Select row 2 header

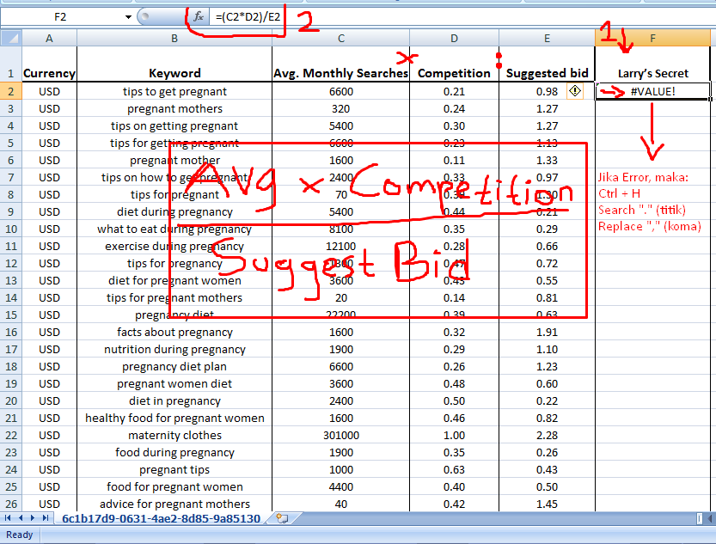11,91
